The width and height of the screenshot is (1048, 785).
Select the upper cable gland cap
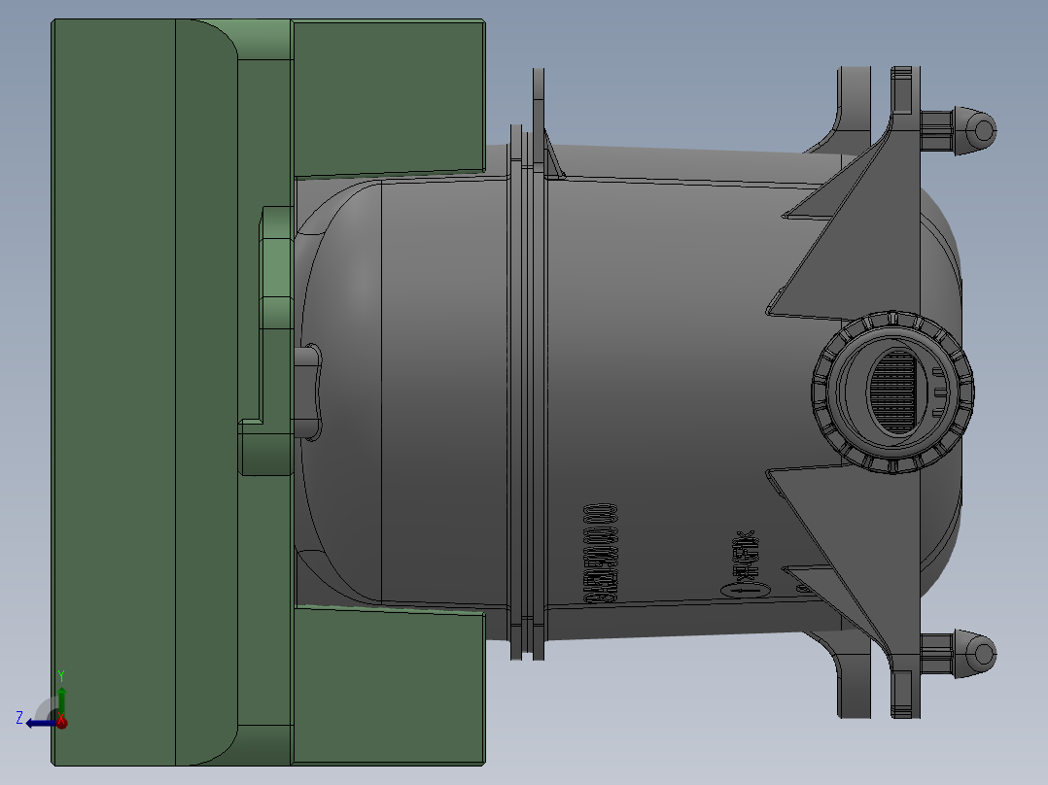click(x=974, y=130)
